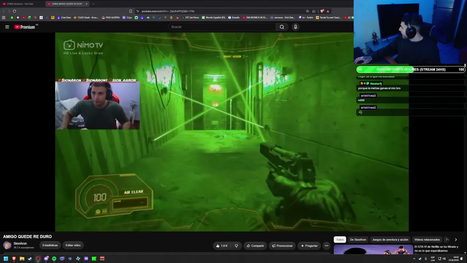Viewport: 467px width, 263px height.
Task: Click the Editar video button
Action: click(73, 245)
